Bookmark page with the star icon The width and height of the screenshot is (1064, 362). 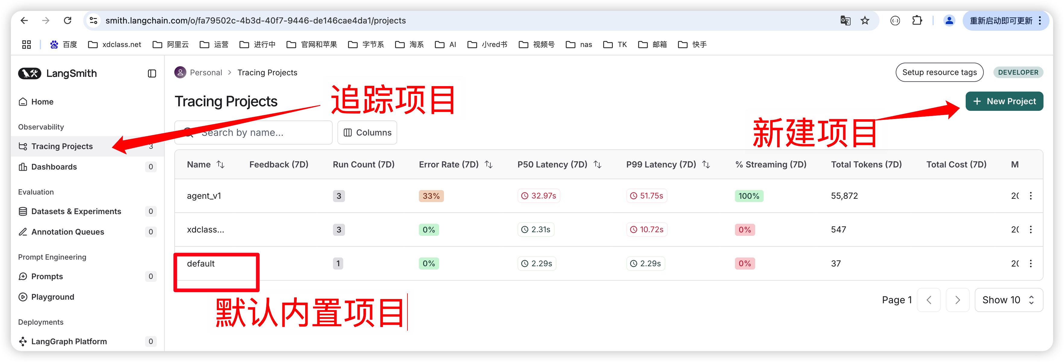865,20
